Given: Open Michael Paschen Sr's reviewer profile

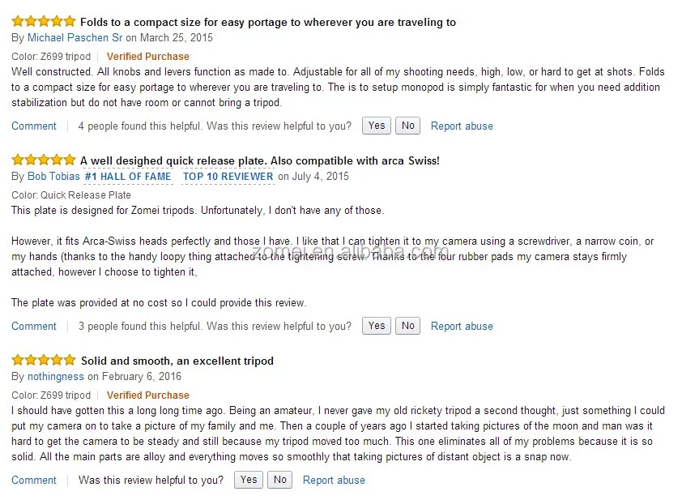Looking at the screenshot, I should pos(75,37).
